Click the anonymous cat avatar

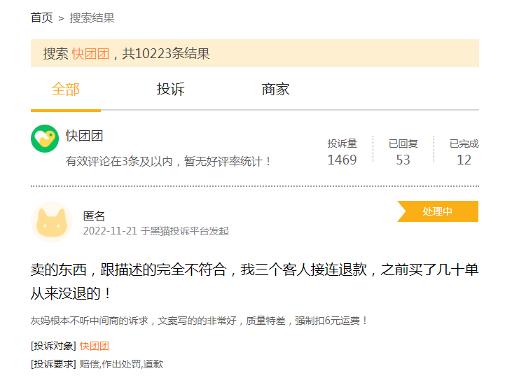pyautogui.click(x=51, y=222)
